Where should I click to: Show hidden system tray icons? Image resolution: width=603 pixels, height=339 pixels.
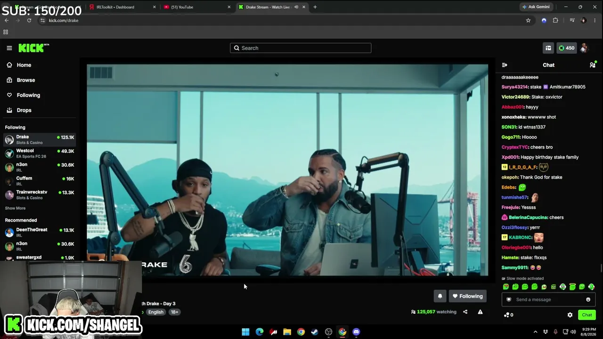coord(535,332)
